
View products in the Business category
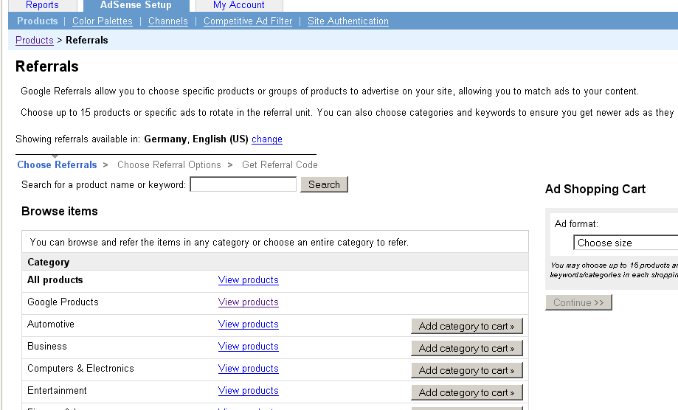[x=248, y=346]
